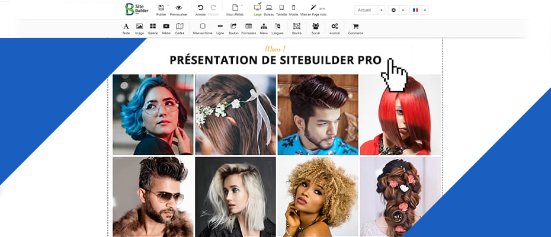
Task: Open the Blocks tool
Action: pos(297,29)
